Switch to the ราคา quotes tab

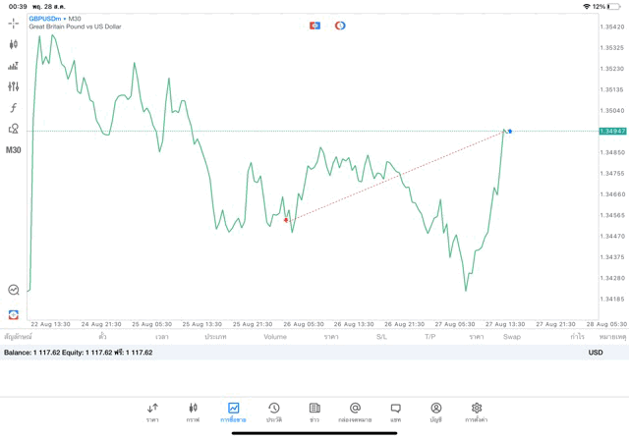point(152,412)
